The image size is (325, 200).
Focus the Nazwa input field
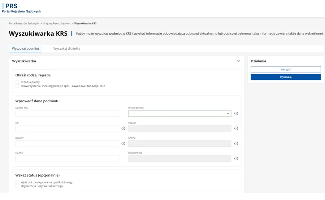point(67,159)
